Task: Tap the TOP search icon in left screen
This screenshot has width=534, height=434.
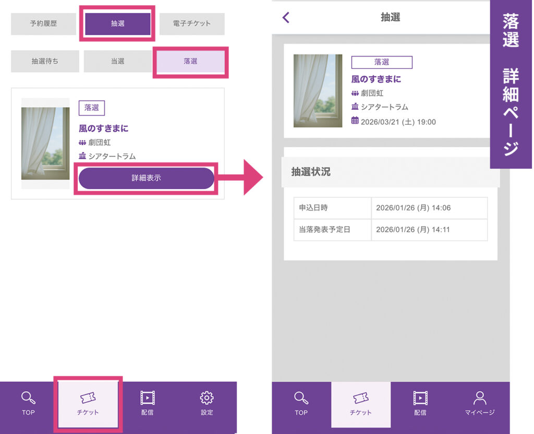Action: coord(28,398)
